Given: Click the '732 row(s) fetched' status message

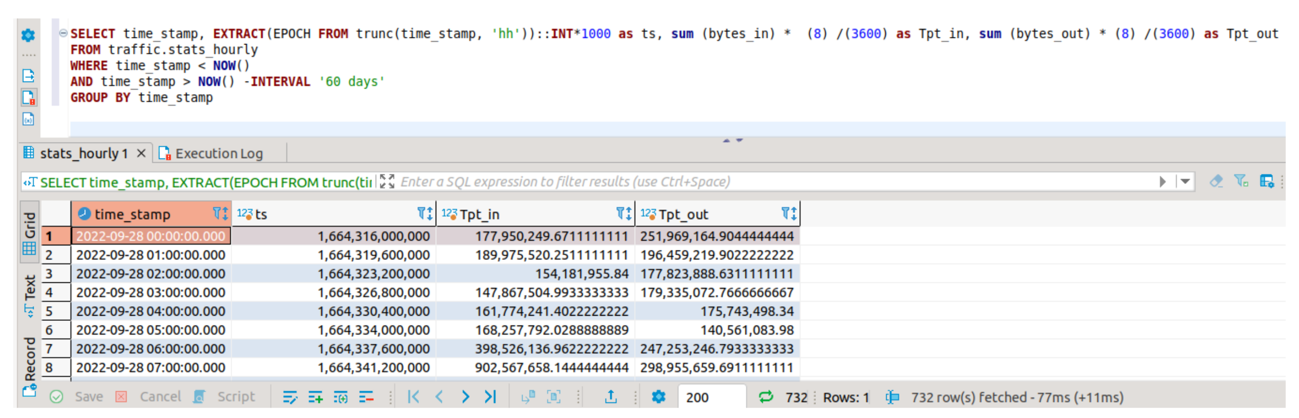Looking at the screenshot, I should coord(1017,397).
